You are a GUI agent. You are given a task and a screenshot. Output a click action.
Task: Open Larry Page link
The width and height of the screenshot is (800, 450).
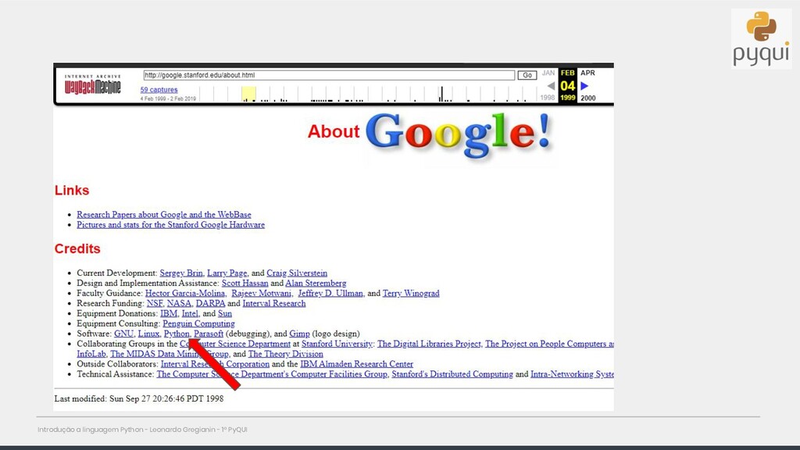[227, 273]
